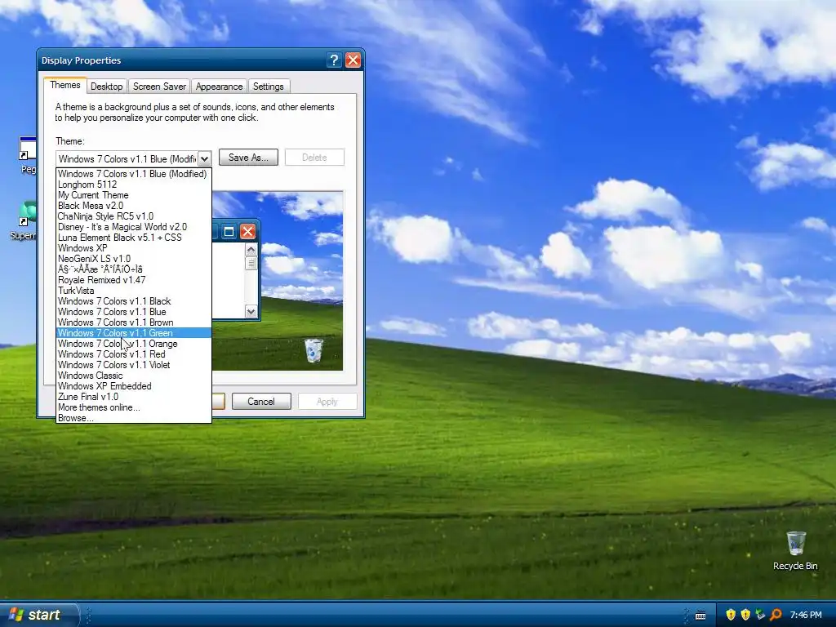Switch to the Appearance tab

pyautogui.click(x=219, y=87)
